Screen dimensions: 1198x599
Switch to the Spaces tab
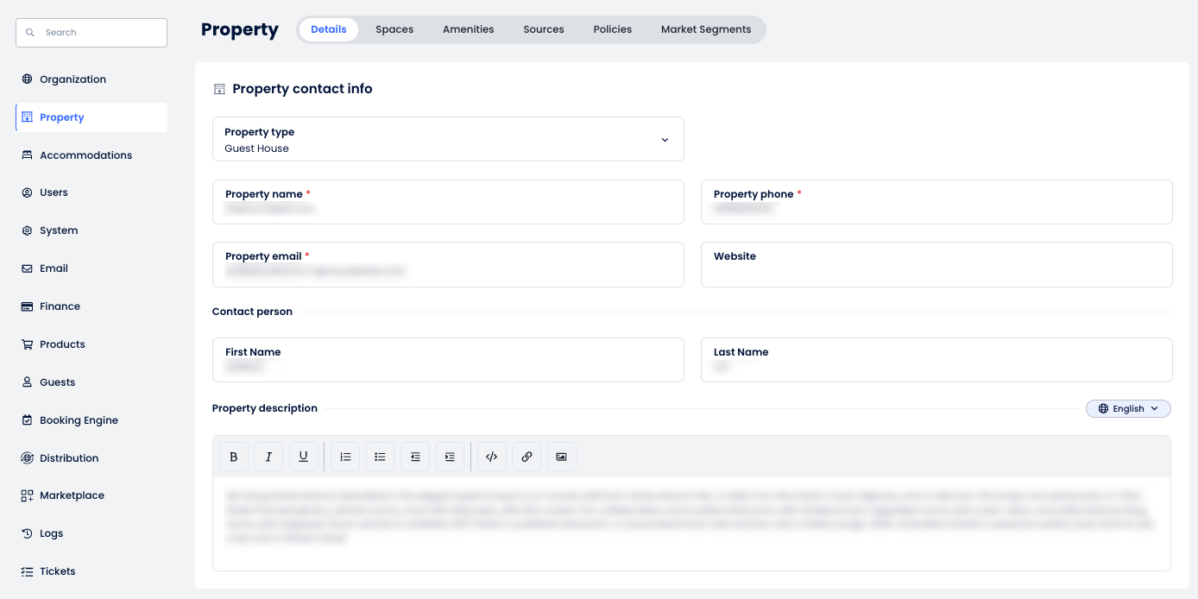394,29
